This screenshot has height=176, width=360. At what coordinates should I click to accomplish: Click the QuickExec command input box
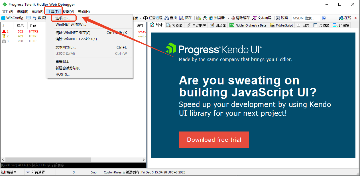tap(73, 165)
